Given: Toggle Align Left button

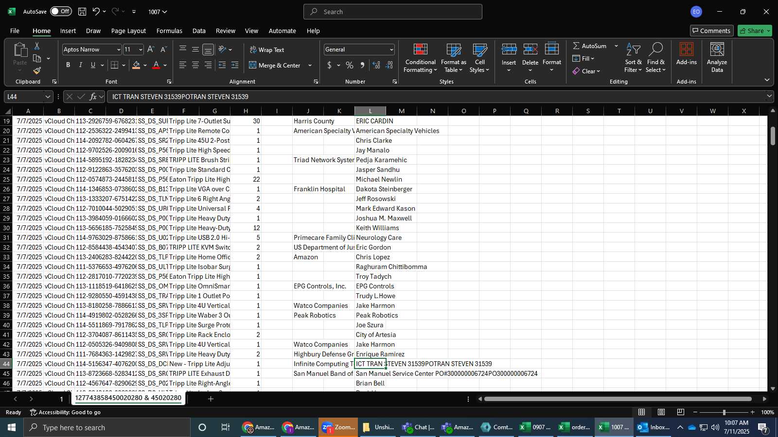Looking at the screenshot, I should coord(183,65).
